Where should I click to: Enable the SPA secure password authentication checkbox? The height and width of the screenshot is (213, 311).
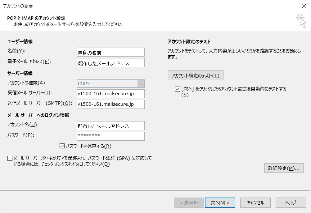tap(10, 159)
